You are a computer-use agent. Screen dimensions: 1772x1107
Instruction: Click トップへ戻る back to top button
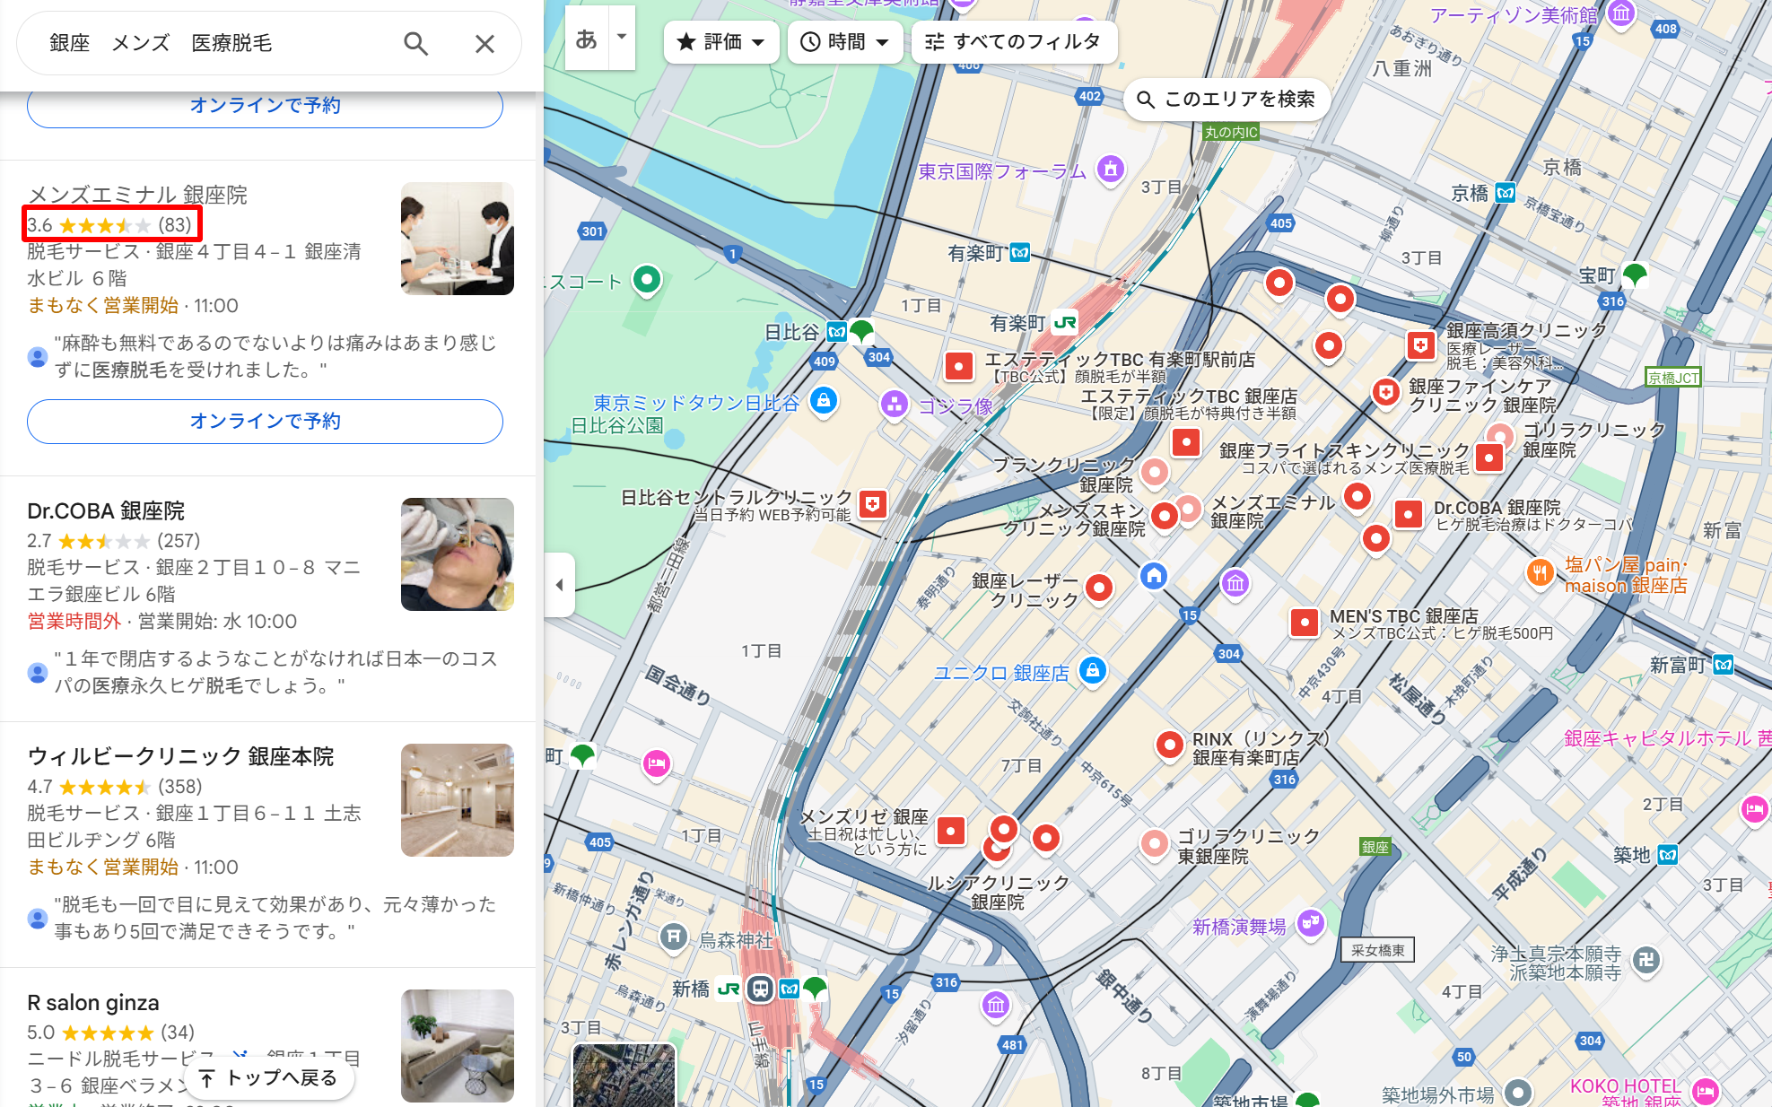tap(268, 1078)
